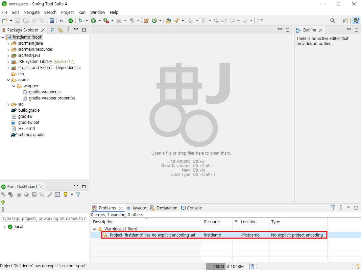
Task: Expand the JRE System Library node
Action: pos(8,62)
